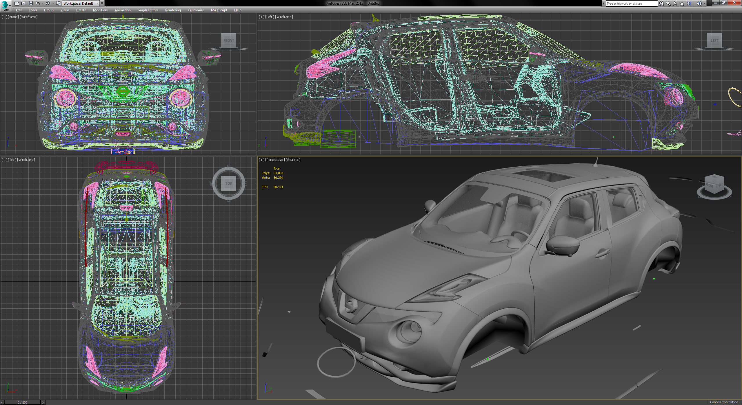Screen dimensions: 742x405
Task: Click the New Scene icon
Action: point(17,3)
